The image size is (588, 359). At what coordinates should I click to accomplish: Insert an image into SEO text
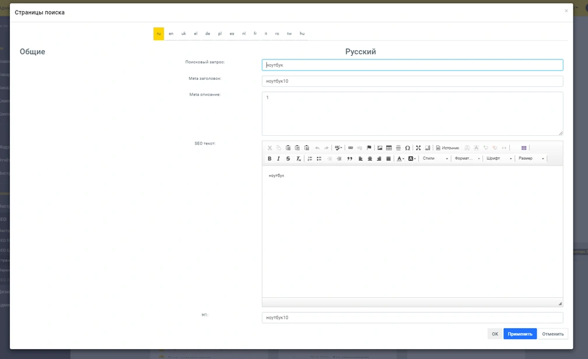click(380, 148)
